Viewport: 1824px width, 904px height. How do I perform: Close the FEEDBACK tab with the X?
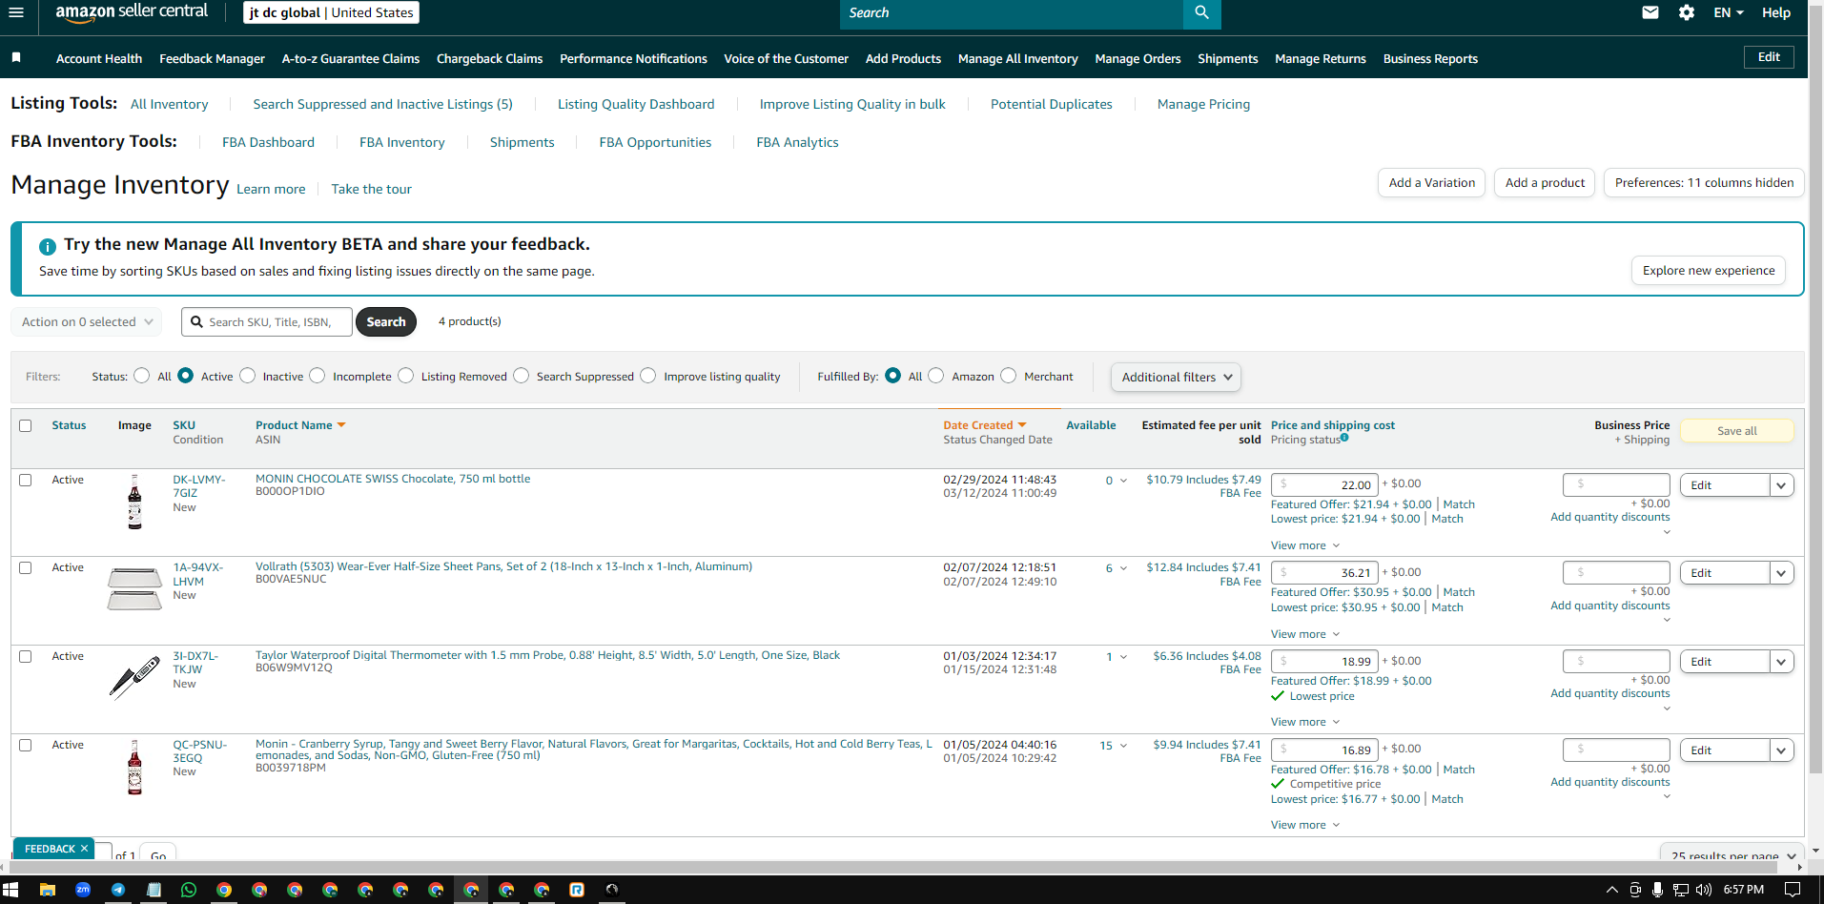84,849
